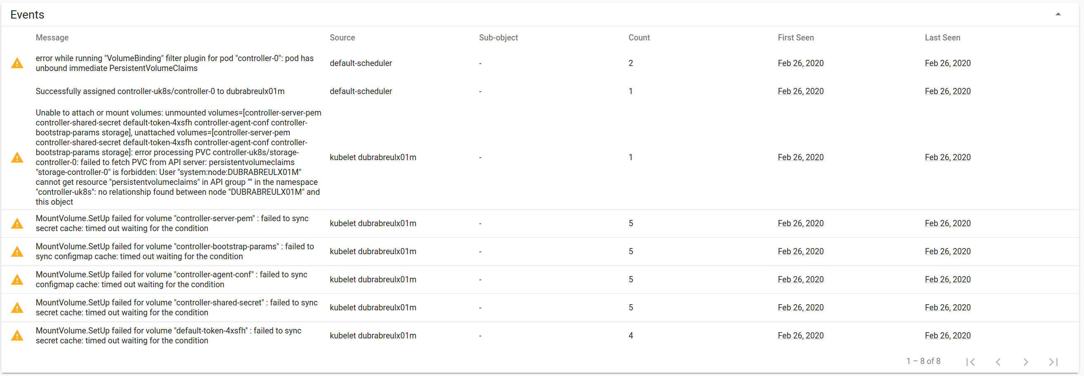This screenshot has height=376, width=1084.
Task: Click First Seen date for Successfully assigned event
Action: 800,91
